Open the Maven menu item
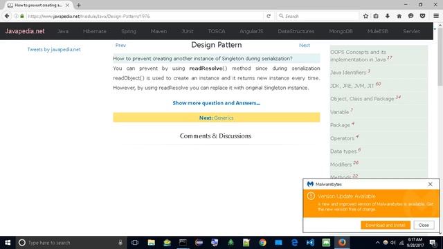 click(159, 31)
